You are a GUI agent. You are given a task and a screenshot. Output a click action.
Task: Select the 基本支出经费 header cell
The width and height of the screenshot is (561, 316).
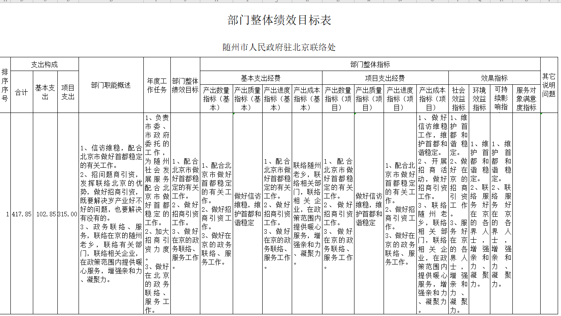(261, 78)
